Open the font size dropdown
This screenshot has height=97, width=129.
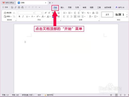(42, 13)
